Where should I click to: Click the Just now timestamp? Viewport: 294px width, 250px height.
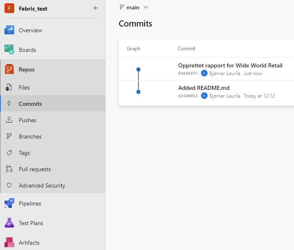pyautogui.click(x=253, y=74)
